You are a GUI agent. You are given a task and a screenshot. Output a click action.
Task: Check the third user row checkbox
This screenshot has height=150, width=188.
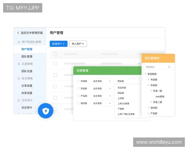[55, 86]
